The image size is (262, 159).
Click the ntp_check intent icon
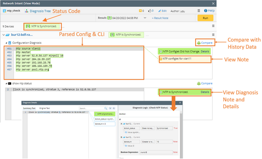click(4, 11)
